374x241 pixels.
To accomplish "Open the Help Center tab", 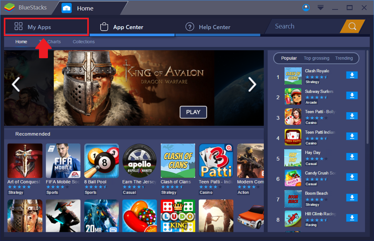I will point(218,27).
